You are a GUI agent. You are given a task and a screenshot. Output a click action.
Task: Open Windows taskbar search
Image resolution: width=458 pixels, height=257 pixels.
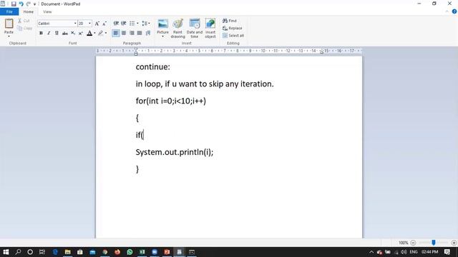[18, 252]
